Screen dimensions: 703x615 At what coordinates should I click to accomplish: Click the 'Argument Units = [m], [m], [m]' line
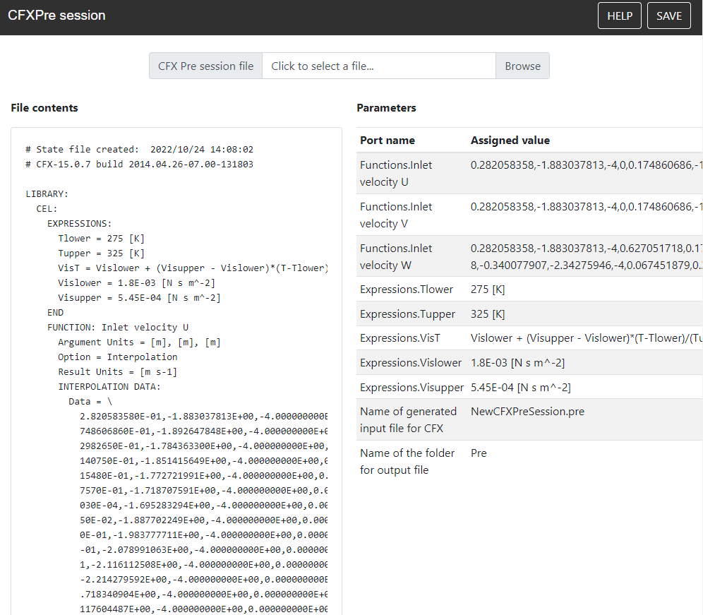[x=139, y=342]
